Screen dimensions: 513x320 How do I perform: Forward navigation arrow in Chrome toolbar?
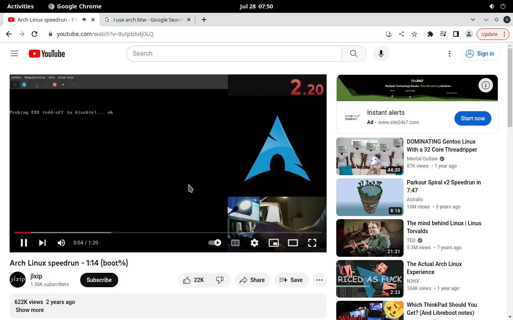[x=22, y=34]
